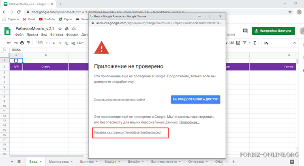
Task: Star the РабочееМесто_v.2.1 document
Action: click(60, 29)
